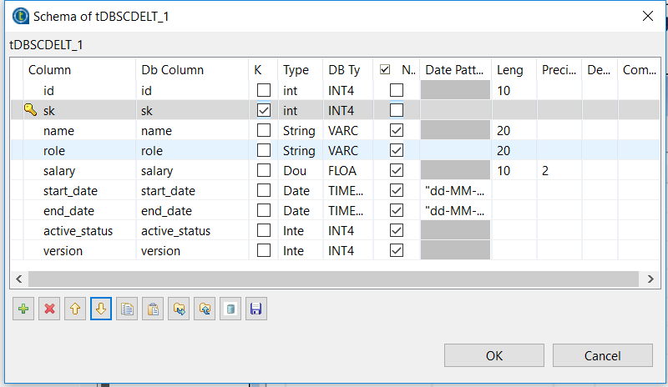Click the green plus add column icon
The image size is (668, 387).
[23, 309]
